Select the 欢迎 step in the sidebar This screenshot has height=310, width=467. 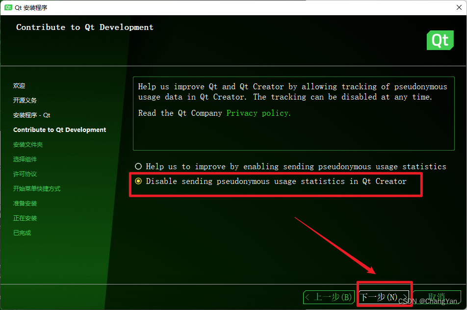coord(19,86)
